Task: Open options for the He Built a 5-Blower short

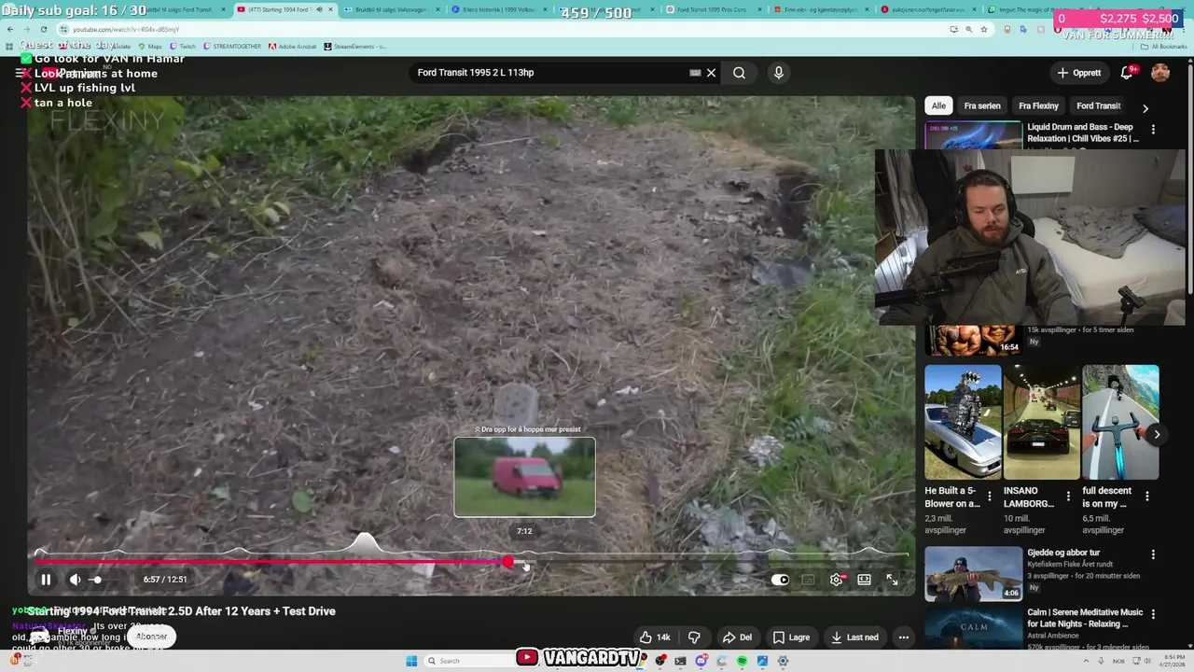Action: (x=990, y=497)
